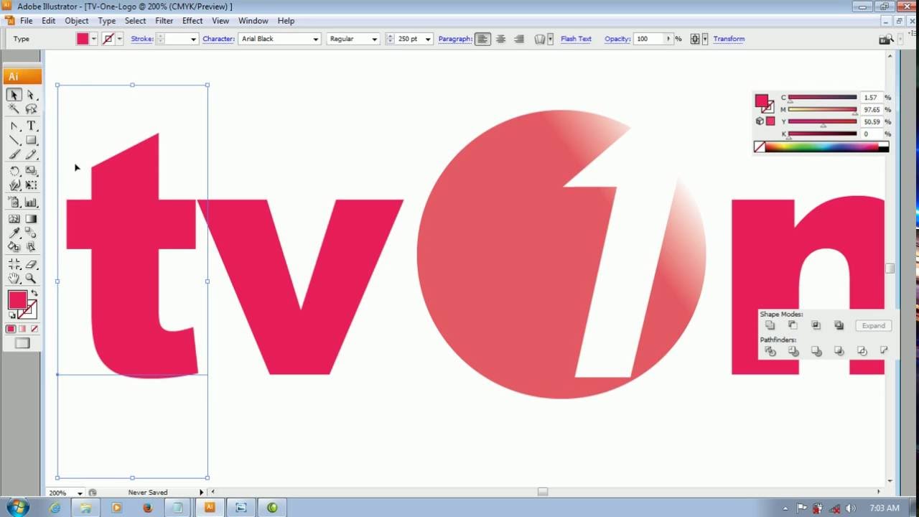Image resolution: width=919 pixels, height=517 pixels.
Task: Toggle align right paragraph button
Action: (x=519, y=39)
